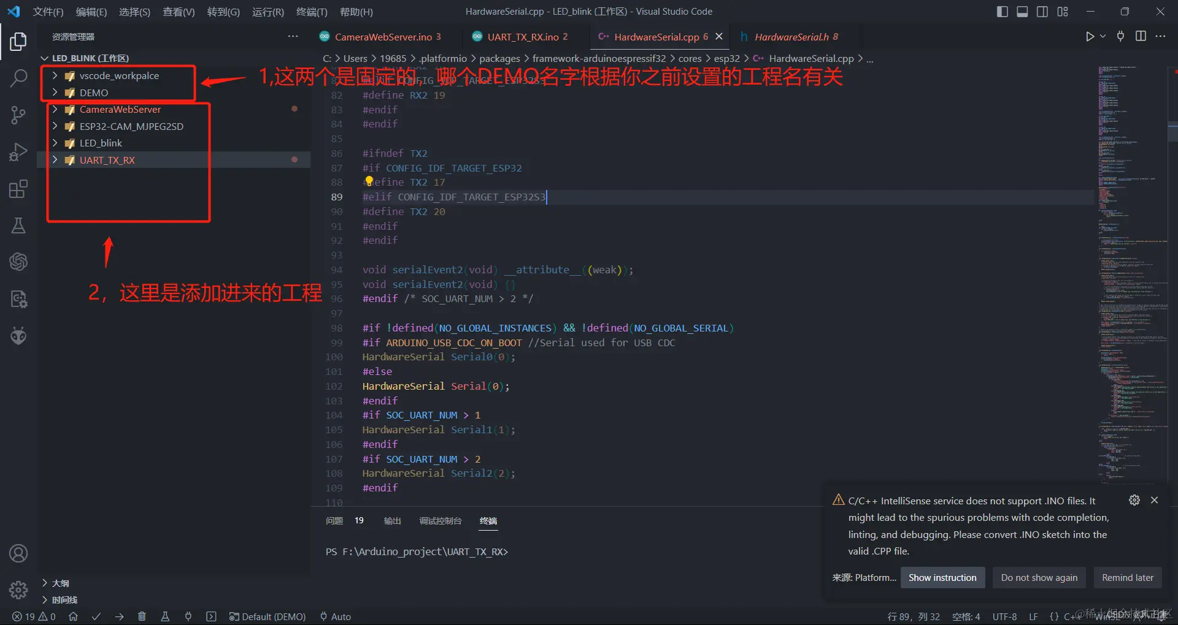
Task: Toggle the primary side bar layout
Action: pos(1003,12)
